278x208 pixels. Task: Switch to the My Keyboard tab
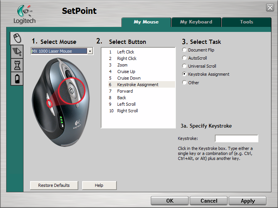[x=196, y=22]
